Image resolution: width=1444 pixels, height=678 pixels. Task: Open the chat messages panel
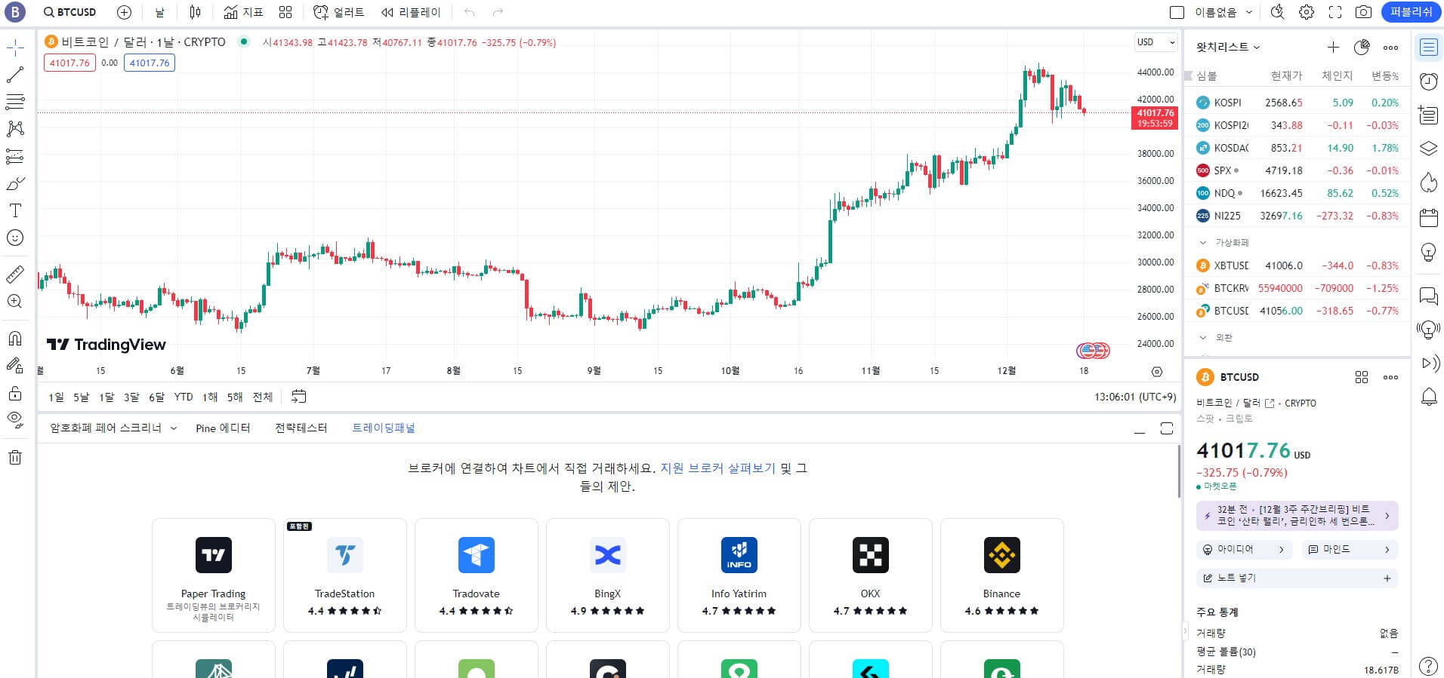[x=1428, y=296]
